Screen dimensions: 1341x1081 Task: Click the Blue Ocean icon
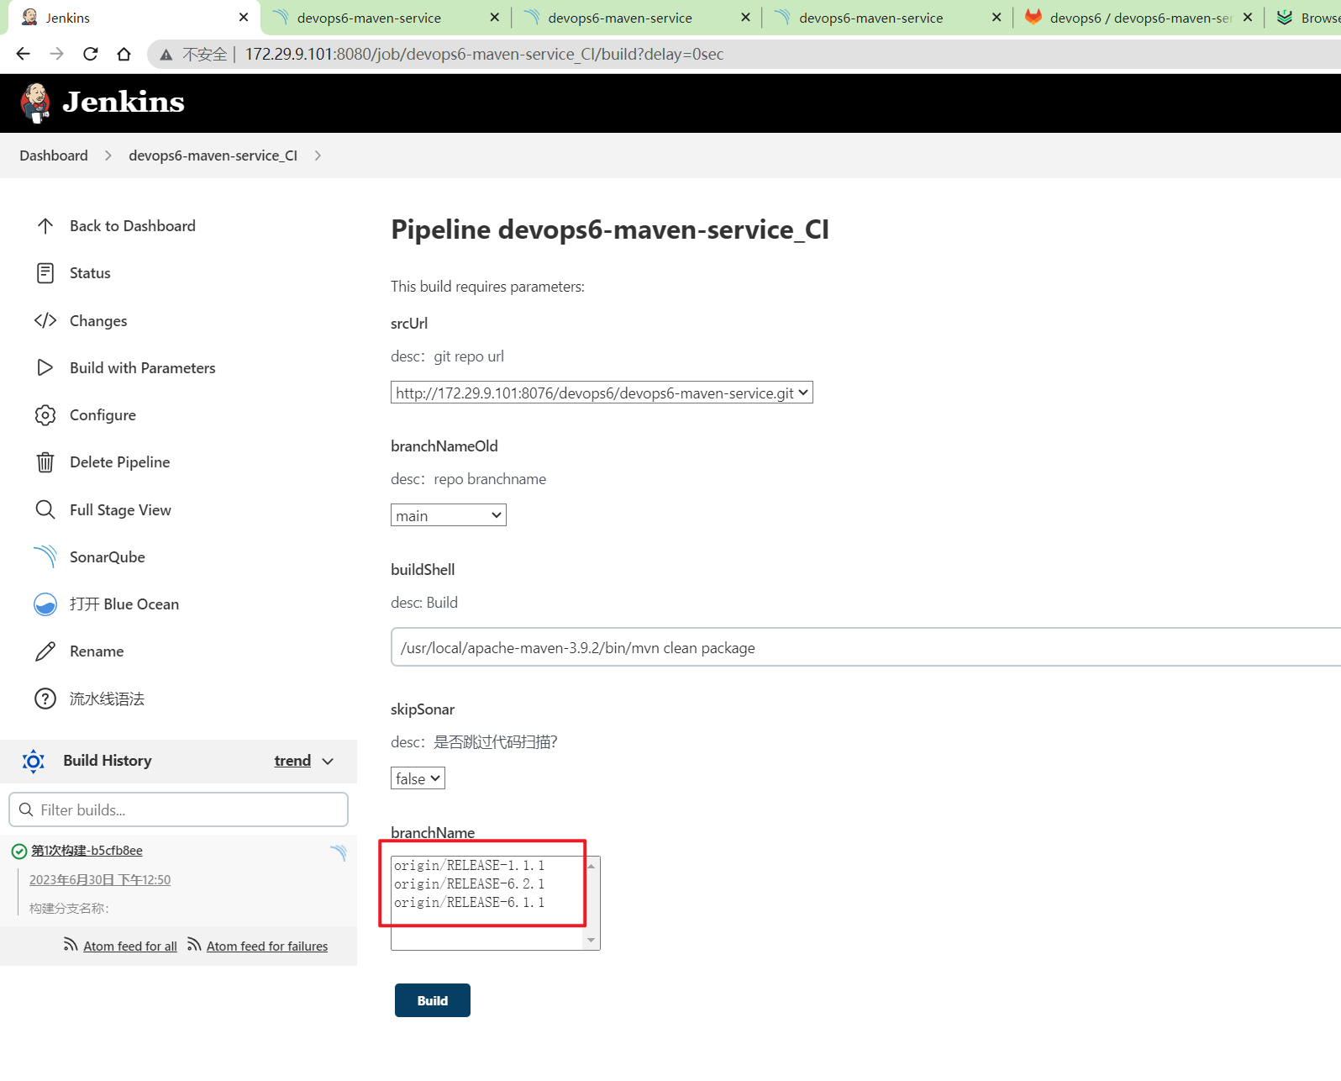45,604
